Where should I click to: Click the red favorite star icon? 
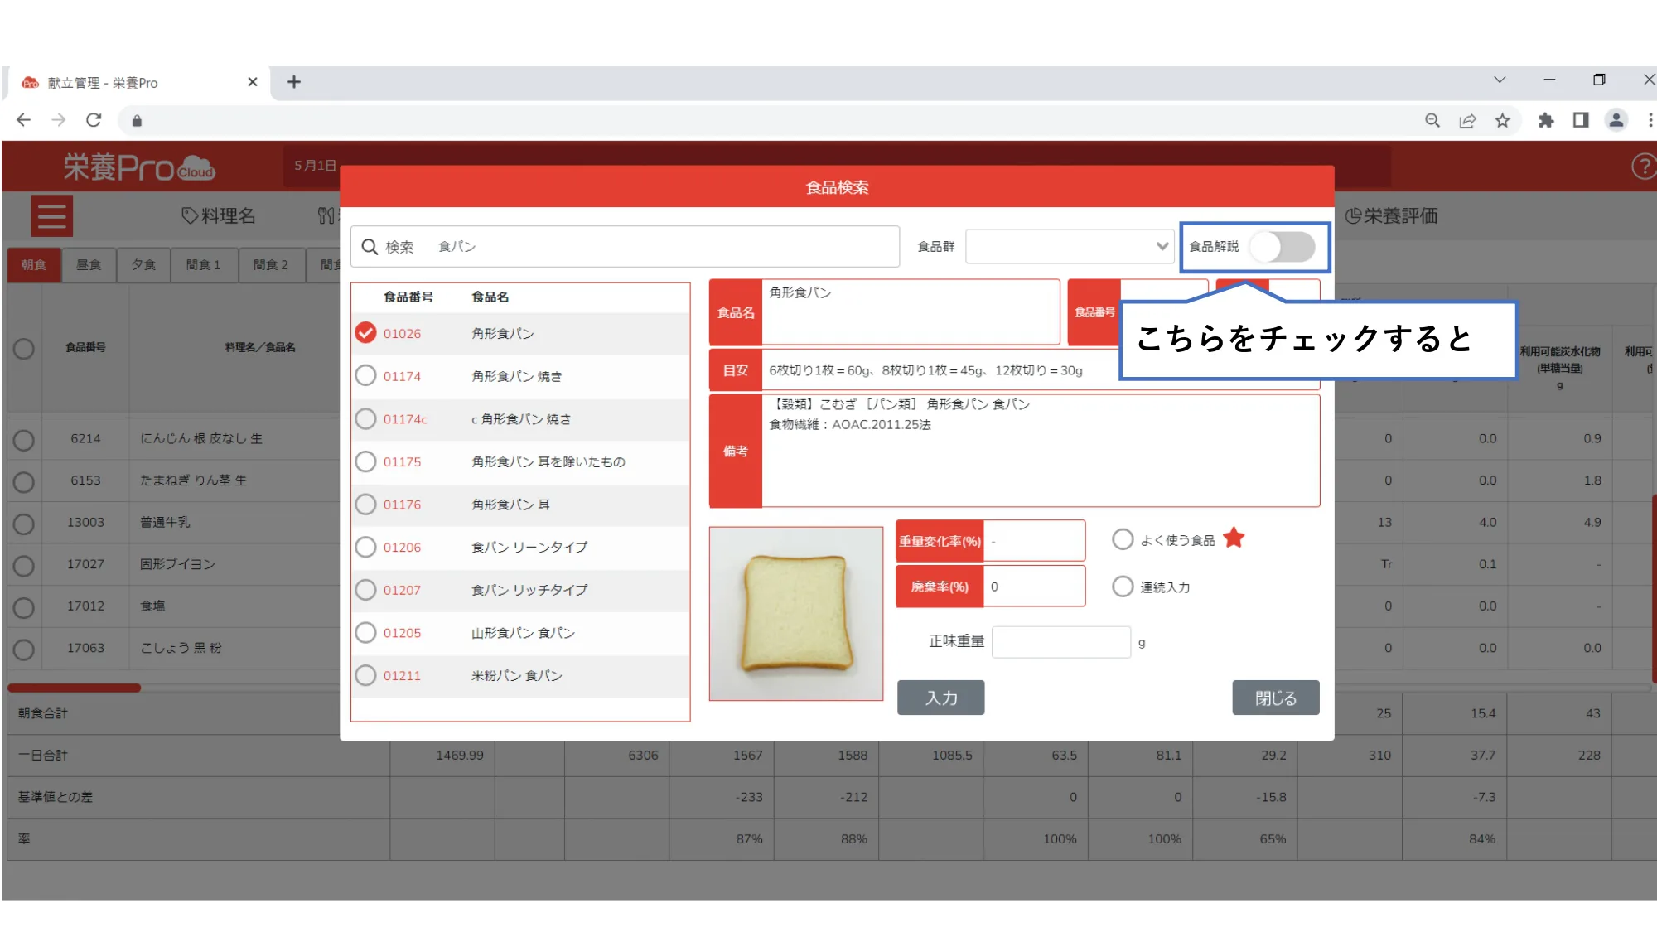coord(1234,538)
